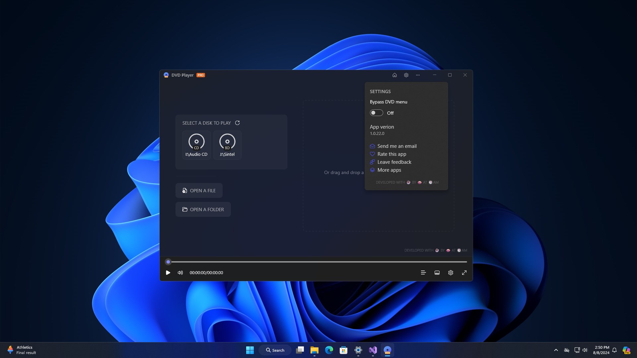
Task: Click the OPEN A FOLDER button
Action: 203,209
